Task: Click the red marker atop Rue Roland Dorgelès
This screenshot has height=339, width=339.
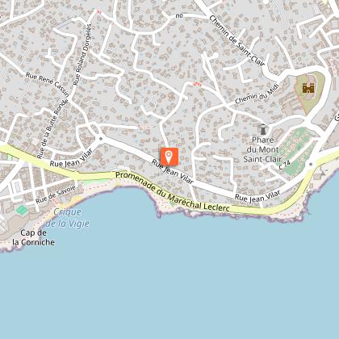Action: (x=99, y=11)
